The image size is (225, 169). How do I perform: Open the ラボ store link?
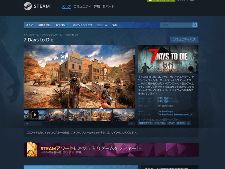click(x=114, y=25)
